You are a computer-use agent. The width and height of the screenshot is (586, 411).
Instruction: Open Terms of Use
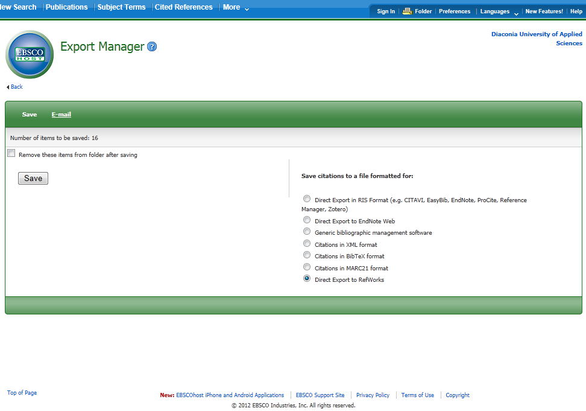417,395
